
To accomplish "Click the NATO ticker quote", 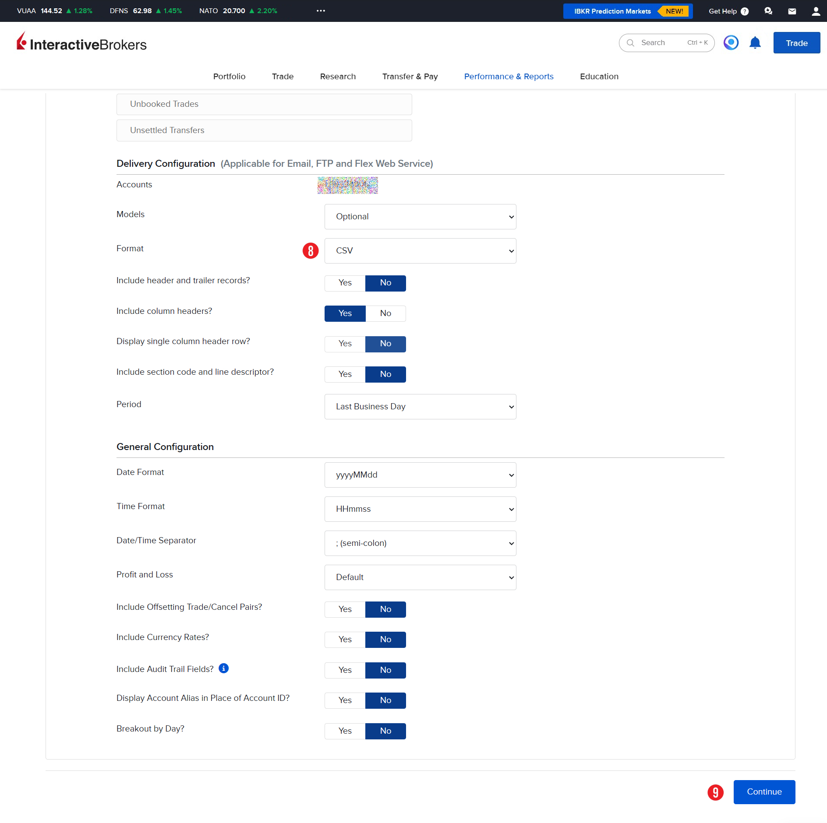I will (238, 11).
